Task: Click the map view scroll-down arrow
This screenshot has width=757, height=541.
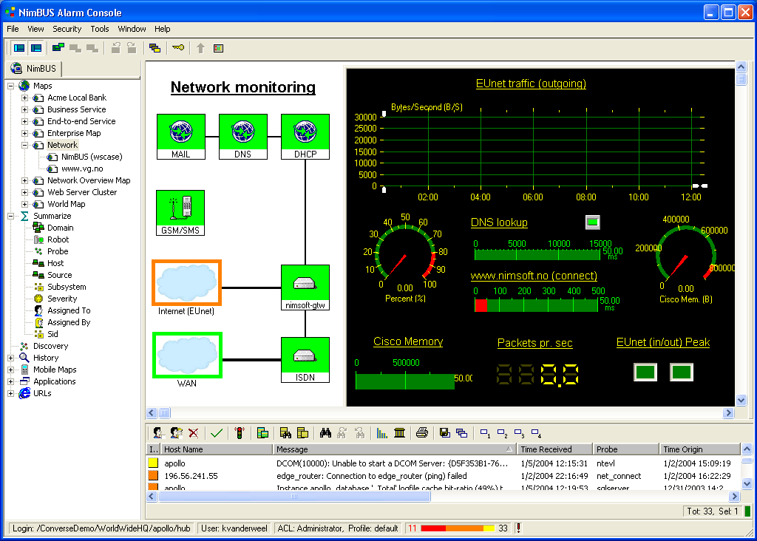Action: tap(741, 400)
